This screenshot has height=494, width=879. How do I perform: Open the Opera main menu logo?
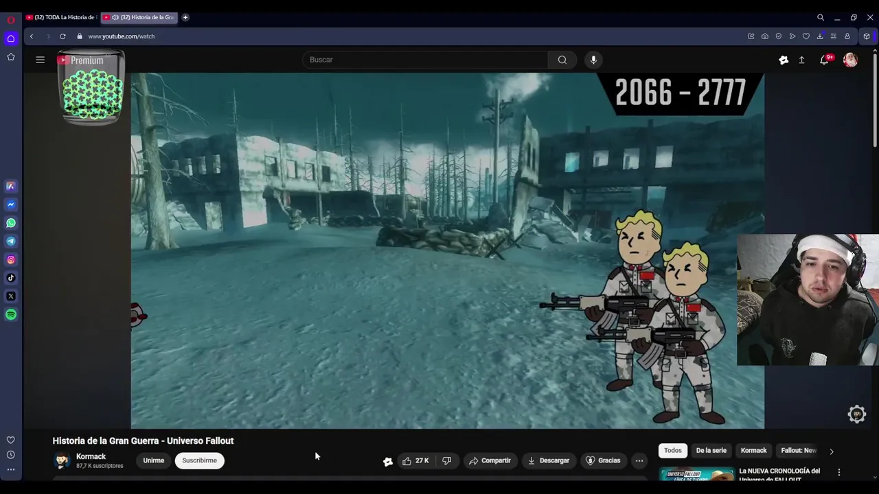click(11, 20)
